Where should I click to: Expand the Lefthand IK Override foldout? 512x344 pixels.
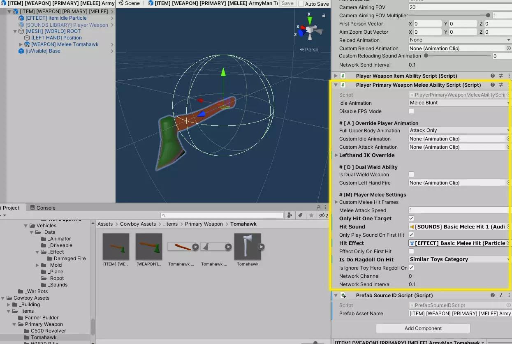coord(336,155)
